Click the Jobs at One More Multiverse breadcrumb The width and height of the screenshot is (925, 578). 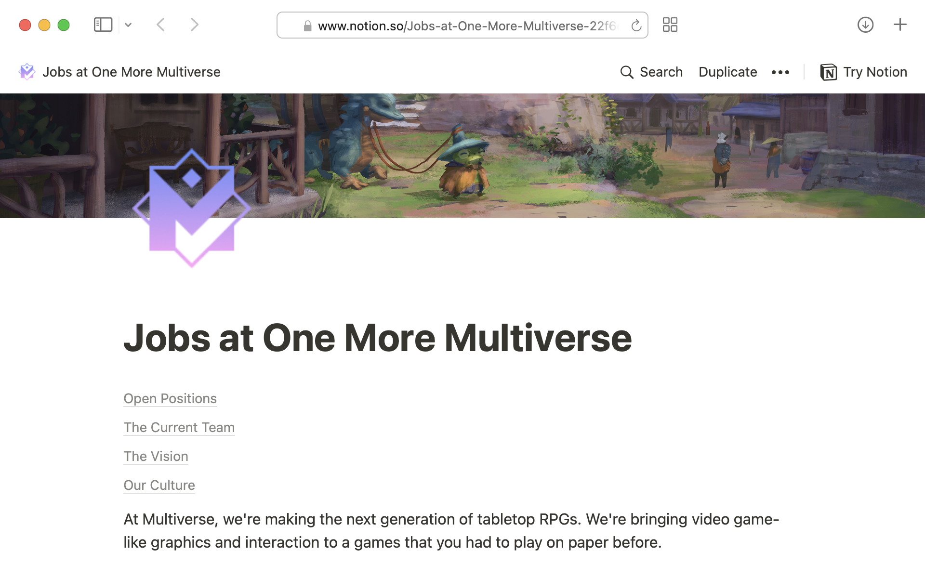pos(132,72)
